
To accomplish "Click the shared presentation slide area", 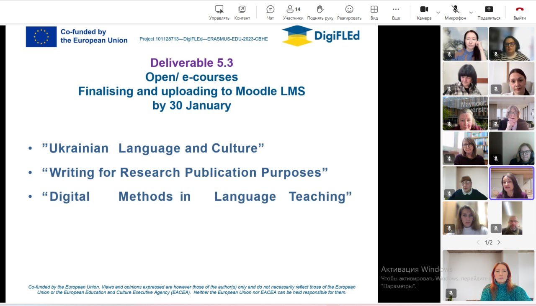I will click(192, 163).
